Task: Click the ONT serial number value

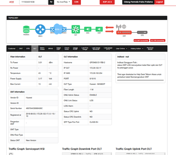Action: pos(34,108)
